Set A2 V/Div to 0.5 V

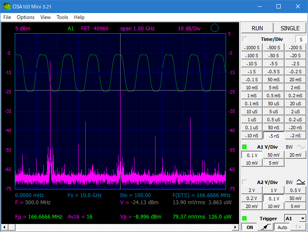coord(295,190)
